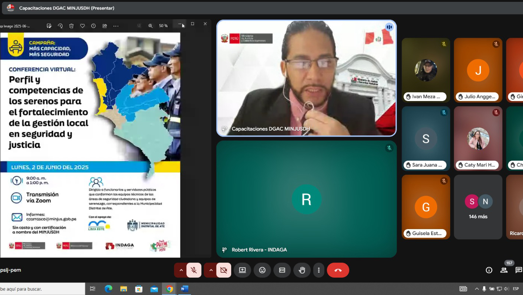This screenshot has width=523, height=295.
Task: Open the more options menu in Meet
Action: [x=318, y=270]
